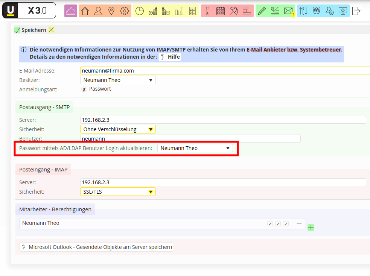Open the Hilfe help link
Screen dimensions: 370x276
[x=170, y=57]
